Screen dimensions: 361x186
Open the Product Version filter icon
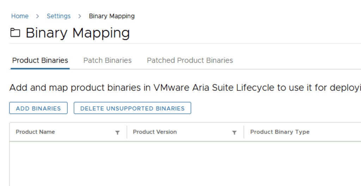[x=234, y=133]
